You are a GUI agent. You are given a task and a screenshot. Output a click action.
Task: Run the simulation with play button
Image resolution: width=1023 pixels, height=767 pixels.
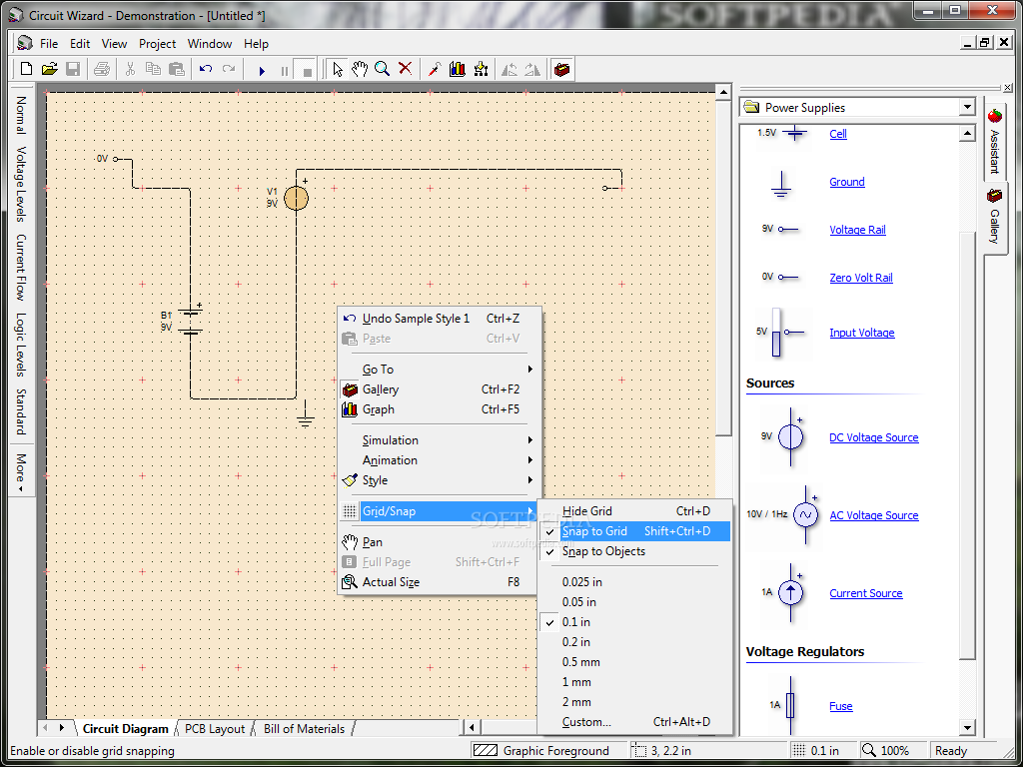262,71
